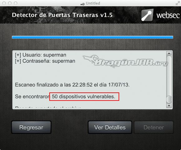
Task: Click the Untitled window title text
Action: click(x=93, y=3)
